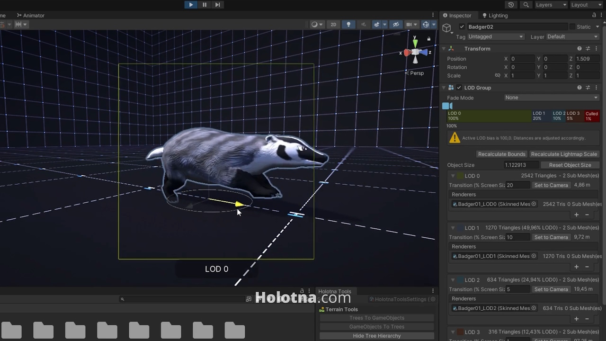
Task: Toggle Gizmos button in scene toolbar
Action: [x=426, y=25]
